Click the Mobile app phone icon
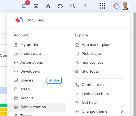This screenshot has width=136, height=116. pyautogui.click(x=77, y=54)
